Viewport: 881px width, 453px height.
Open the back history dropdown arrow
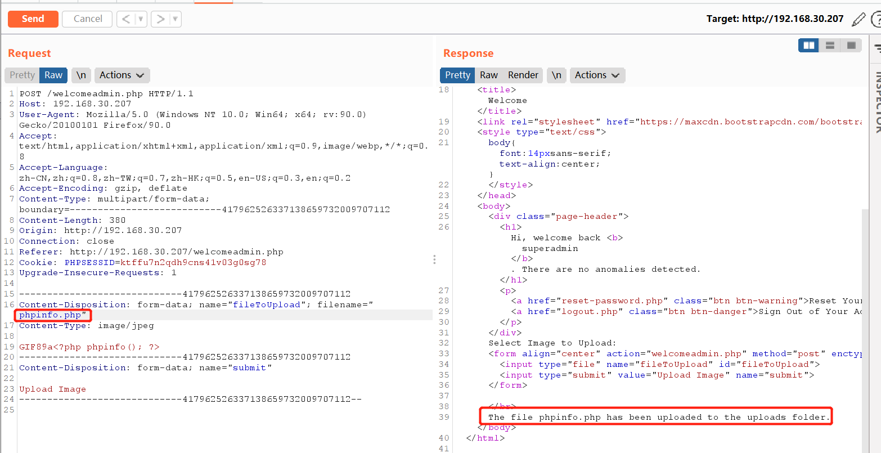click(141, 19)
